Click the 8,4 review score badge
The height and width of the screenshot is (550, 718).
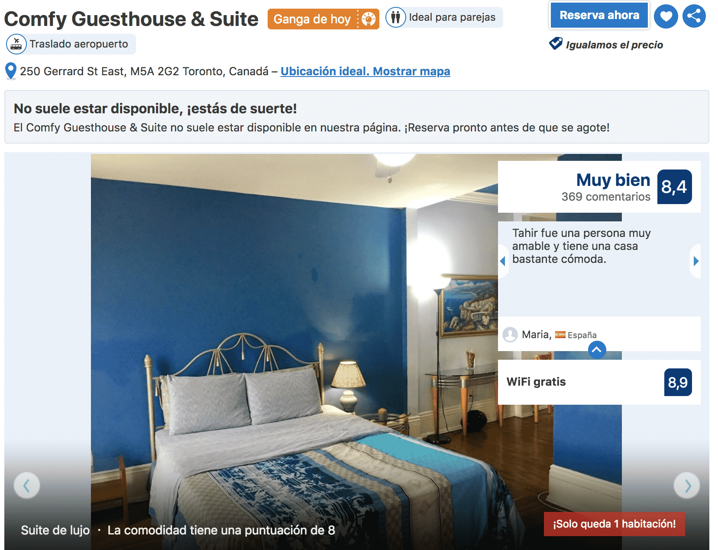point(674,187)
